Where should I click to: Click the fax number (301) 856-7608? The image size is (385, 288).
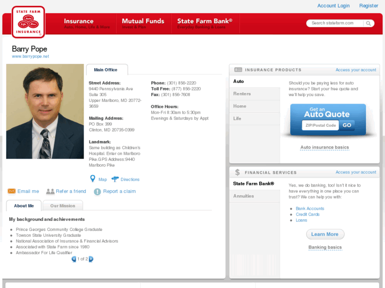[x=175, y=95]
